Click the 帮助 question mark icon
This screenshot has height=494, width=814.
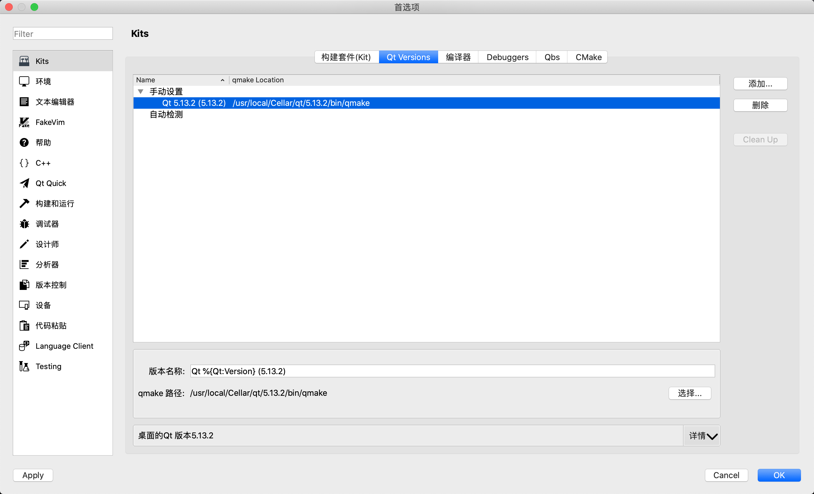(24, 142)
